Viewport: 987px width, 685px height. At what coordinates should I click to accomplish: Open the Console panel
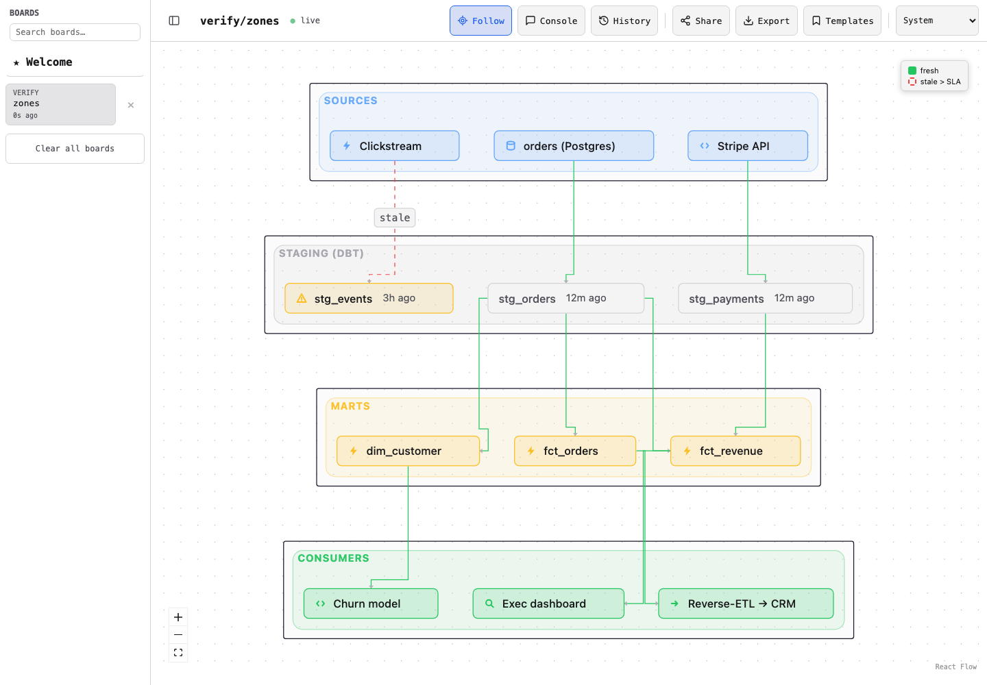(x=551, y=21)
